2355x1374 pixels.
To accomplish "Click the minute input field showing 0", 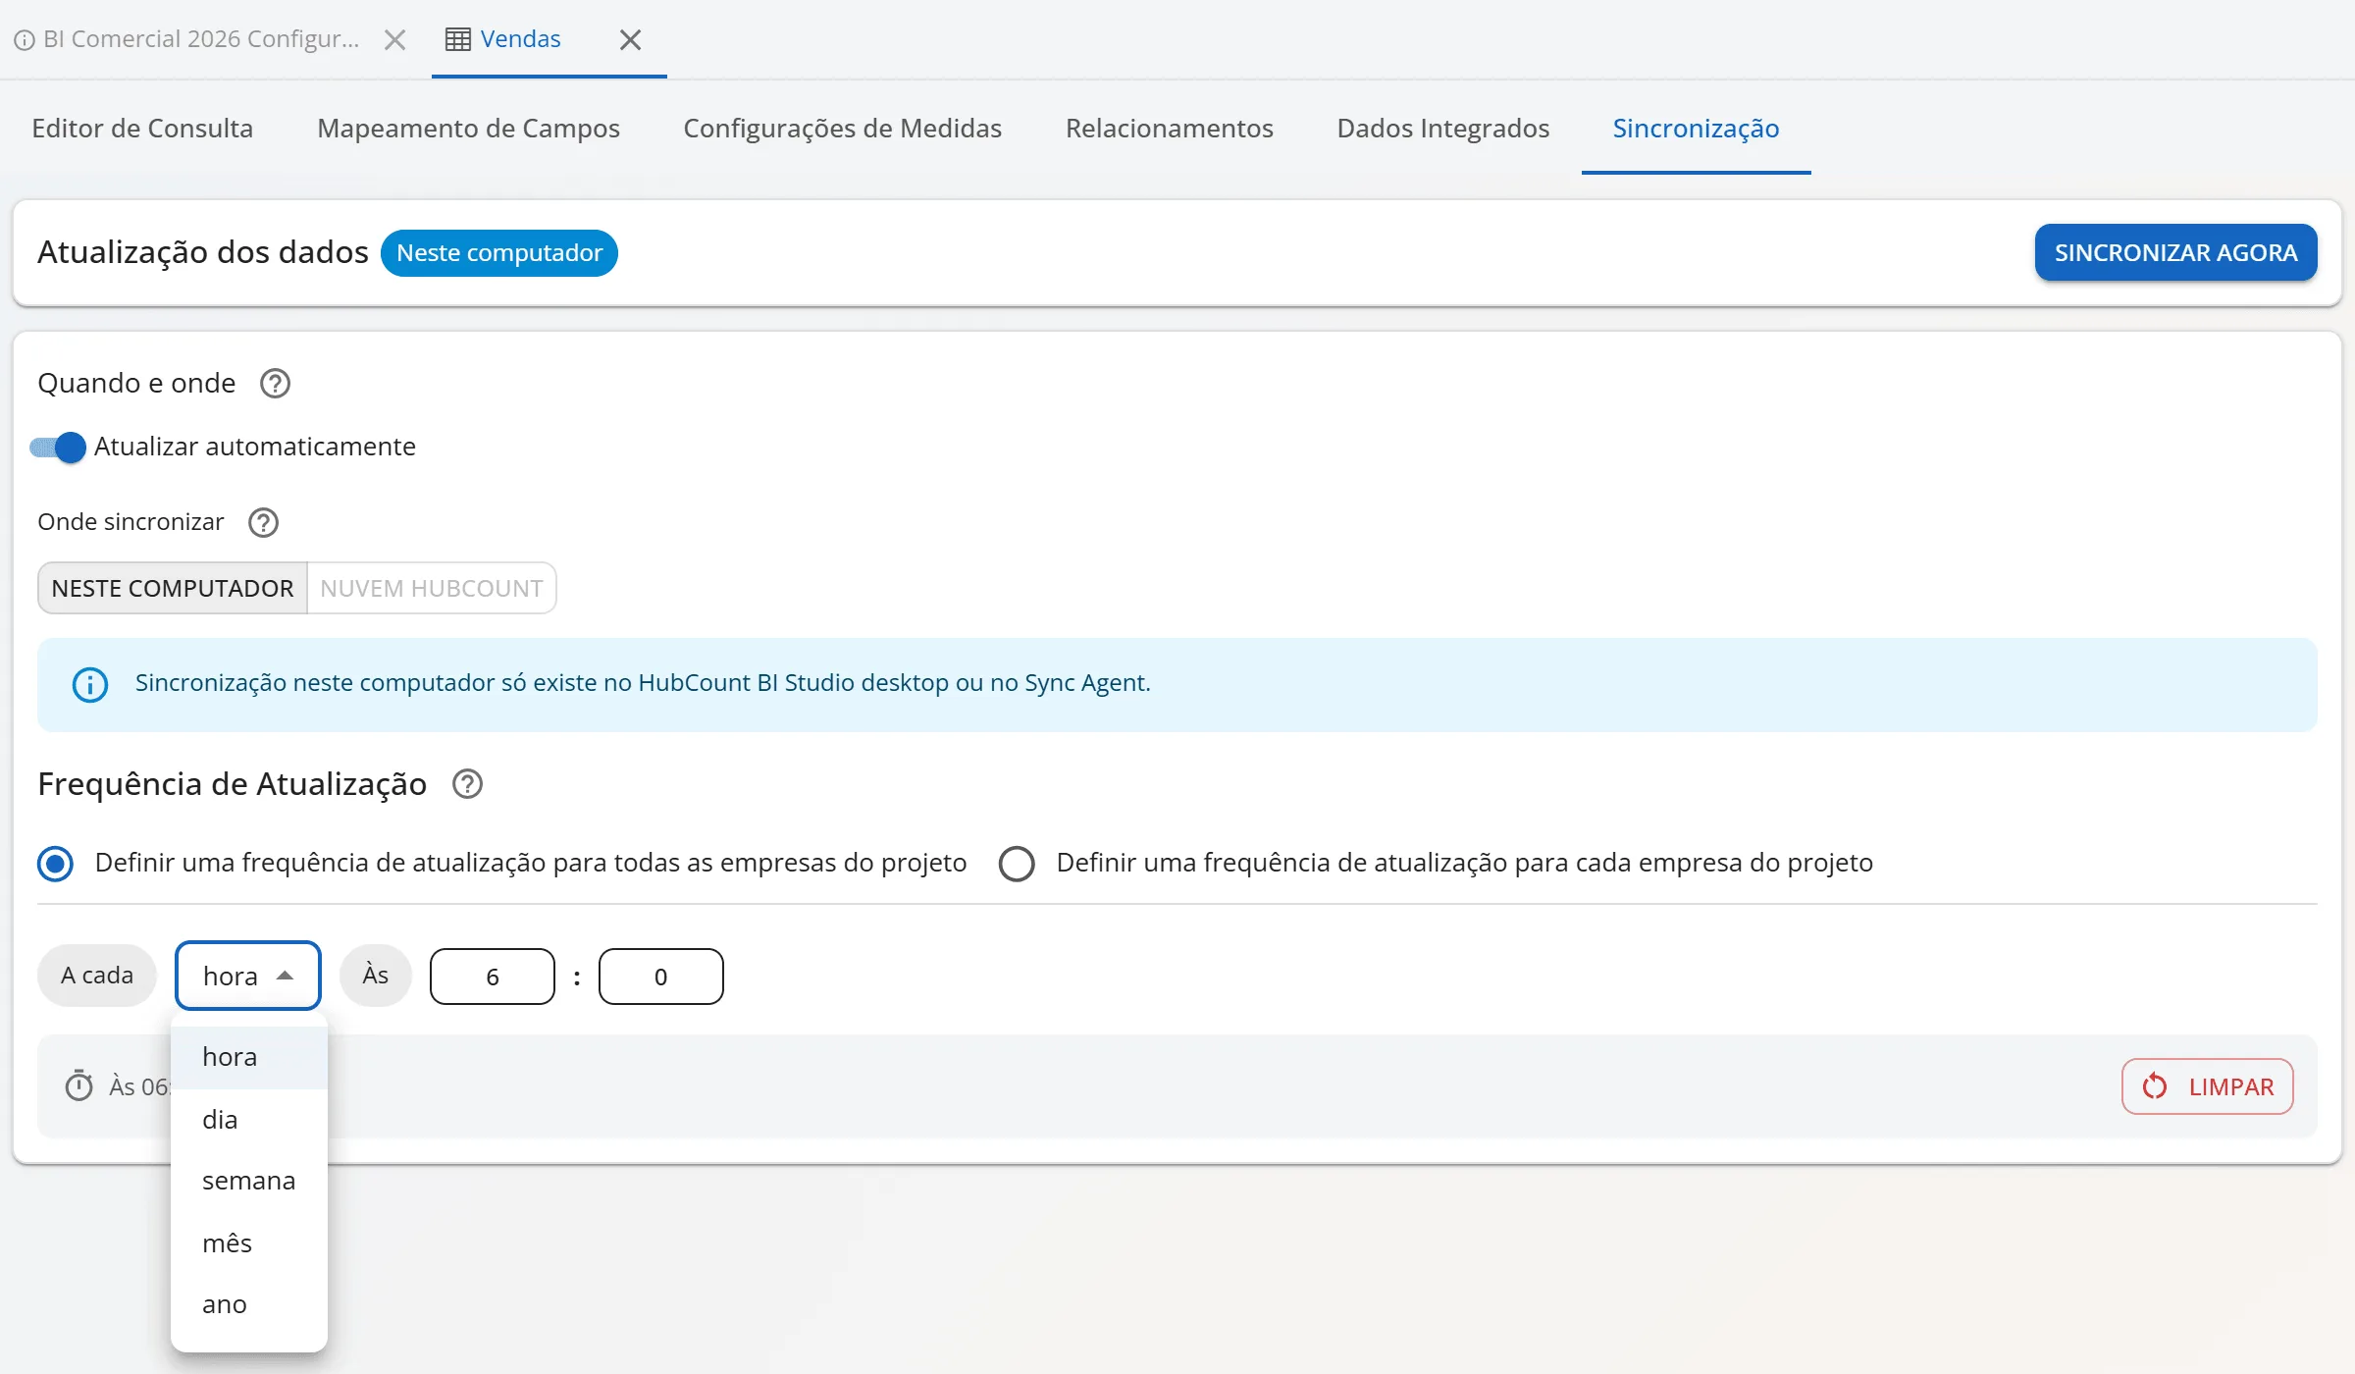I will [x=661, y=977].
